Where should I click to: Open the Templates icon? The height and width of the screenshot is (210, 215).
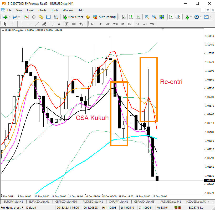(206, 17)
